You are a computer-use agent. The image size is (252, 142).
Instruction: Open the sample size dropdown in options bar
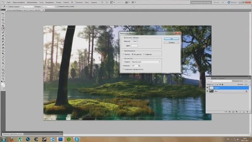27,7
